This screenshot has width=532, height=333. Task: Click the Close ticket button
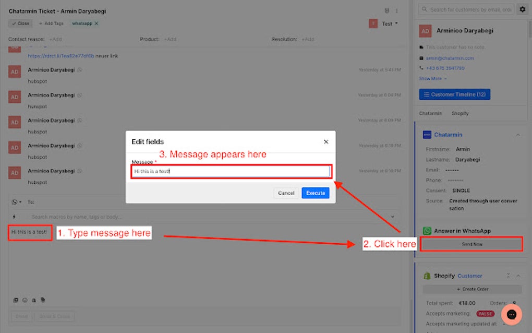click(x=20, y=23)
